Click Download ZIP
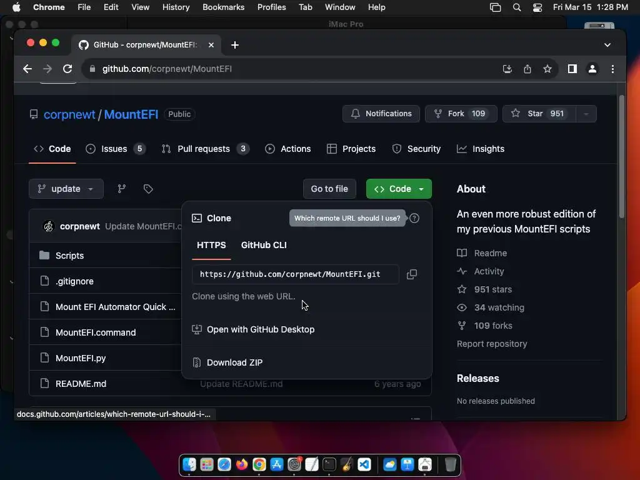 tap(235, 362)
